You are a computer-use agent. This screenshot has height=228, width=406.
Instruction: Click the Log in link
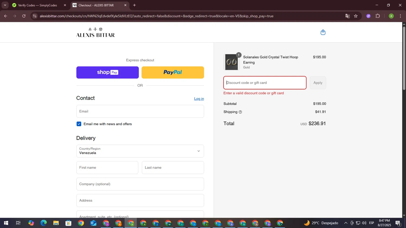coord(199,99)
